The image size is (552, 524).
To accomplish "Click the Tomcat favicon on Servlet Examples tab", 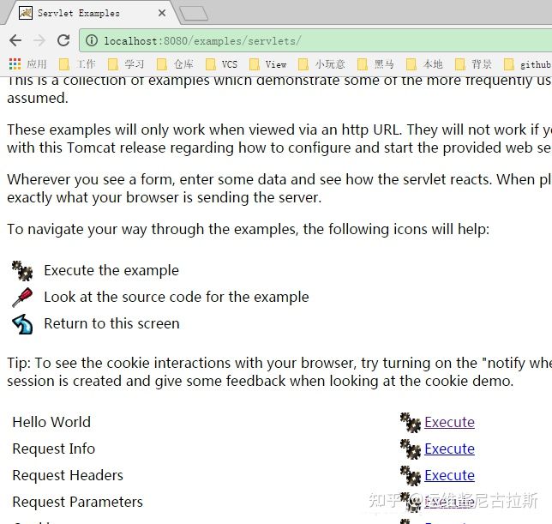I will 26,13.
